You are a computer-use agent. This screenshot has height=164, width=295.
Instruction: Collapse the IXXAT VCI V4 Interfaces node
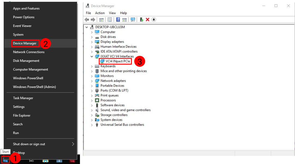point(92,56)
